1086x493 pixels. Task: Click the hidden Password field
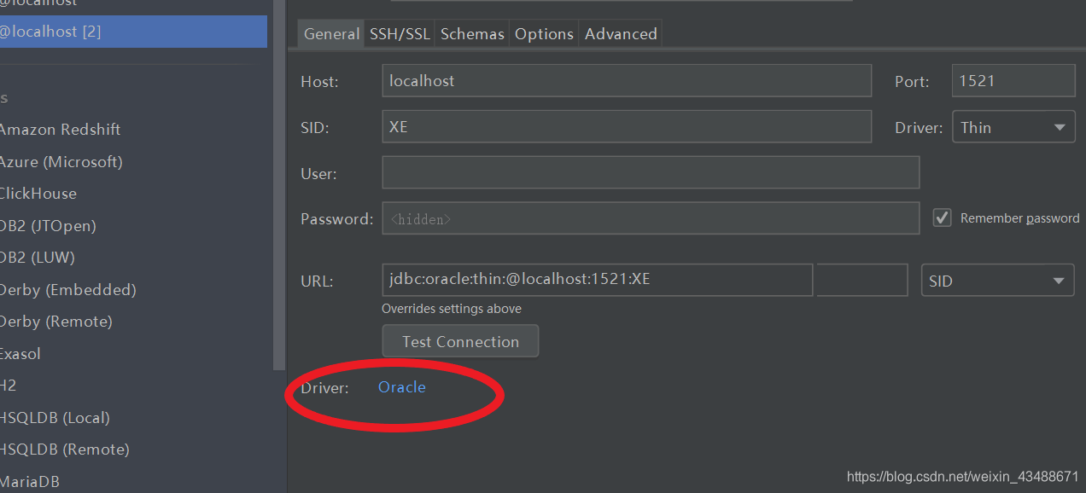click(x=651, y=218)
